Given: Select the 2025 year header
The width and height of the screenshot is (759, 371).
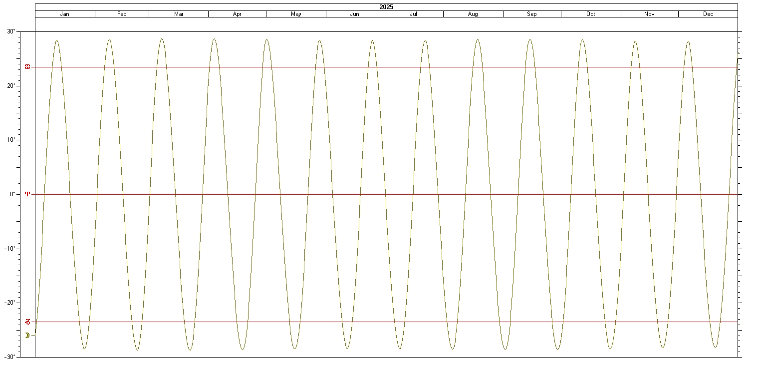Looking at the screenshot, I should click(386, 7).
